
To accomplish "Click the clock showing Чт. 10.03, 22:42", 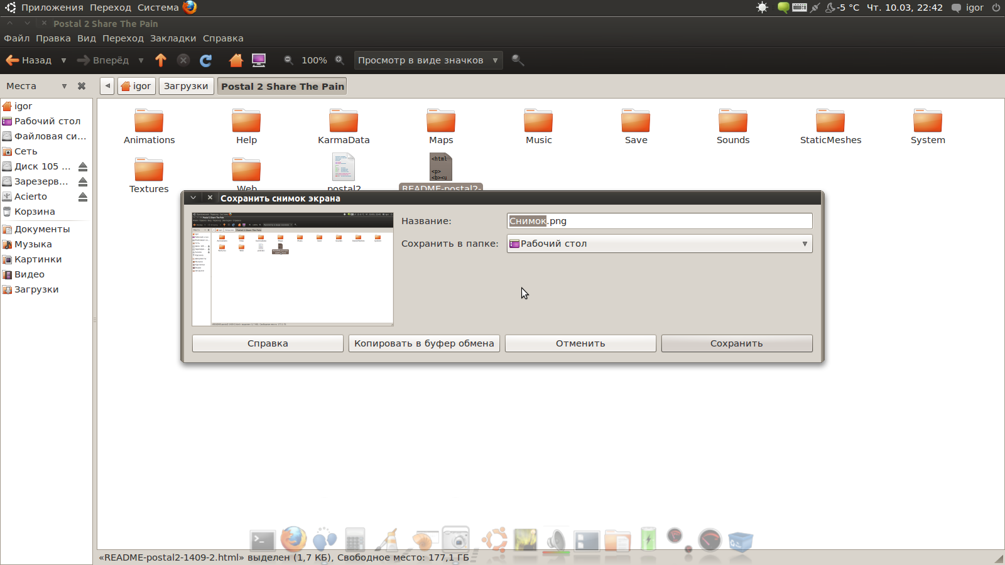I will (905, 8).
